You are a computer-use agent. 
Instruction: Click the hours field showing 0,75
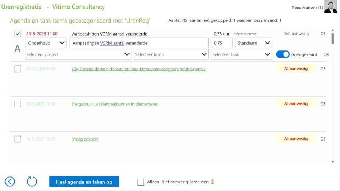pos(221,43)
